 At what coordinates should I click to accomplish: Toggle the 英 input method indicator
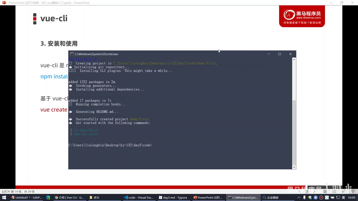pyautogui.click(x=343, y=197)
